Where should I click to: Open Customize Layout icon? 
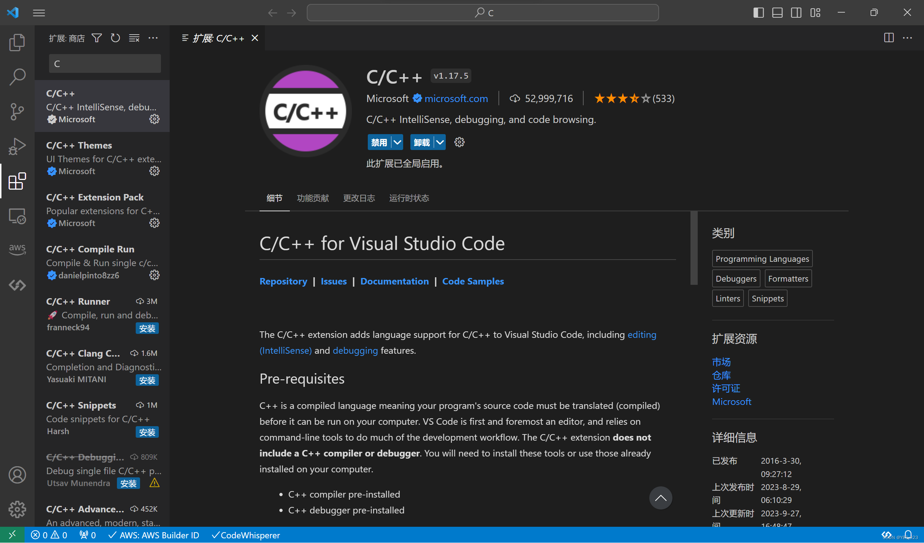click(815, 13)
